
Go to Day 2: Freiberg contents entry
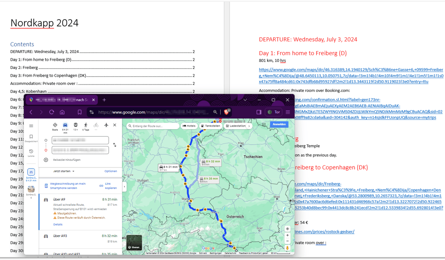tap(103, 68)
